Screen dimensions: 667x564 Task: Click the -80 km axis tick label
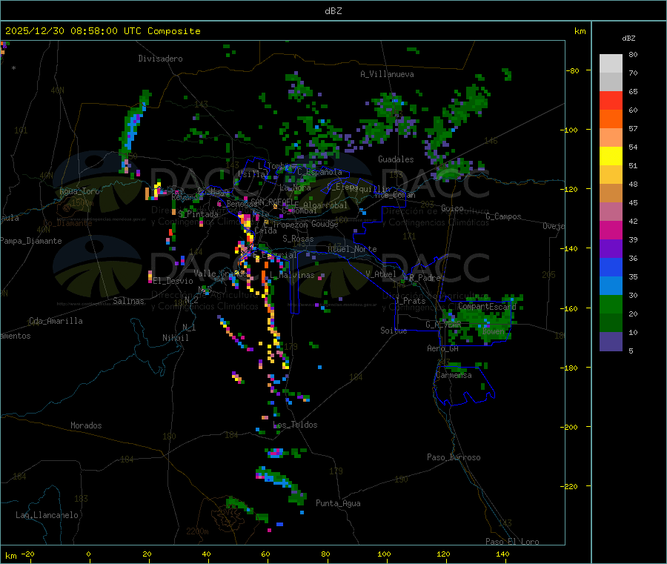pyautogui.click(x=572, y=70)
